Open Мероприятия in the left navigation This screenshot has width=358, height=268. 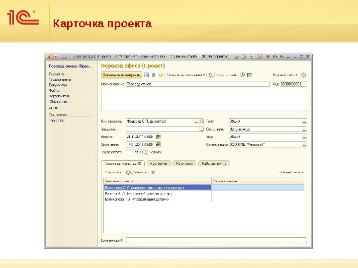pyautogui.click(x=59, y=96)
